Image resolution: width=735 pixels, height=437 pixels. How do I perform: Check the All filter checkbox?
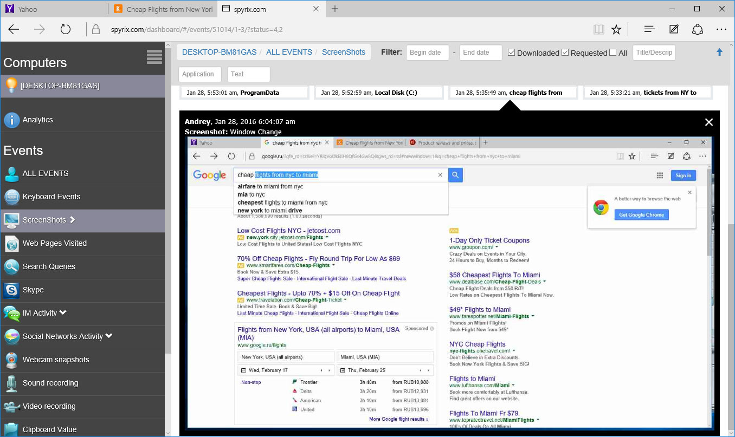point(613,53)
